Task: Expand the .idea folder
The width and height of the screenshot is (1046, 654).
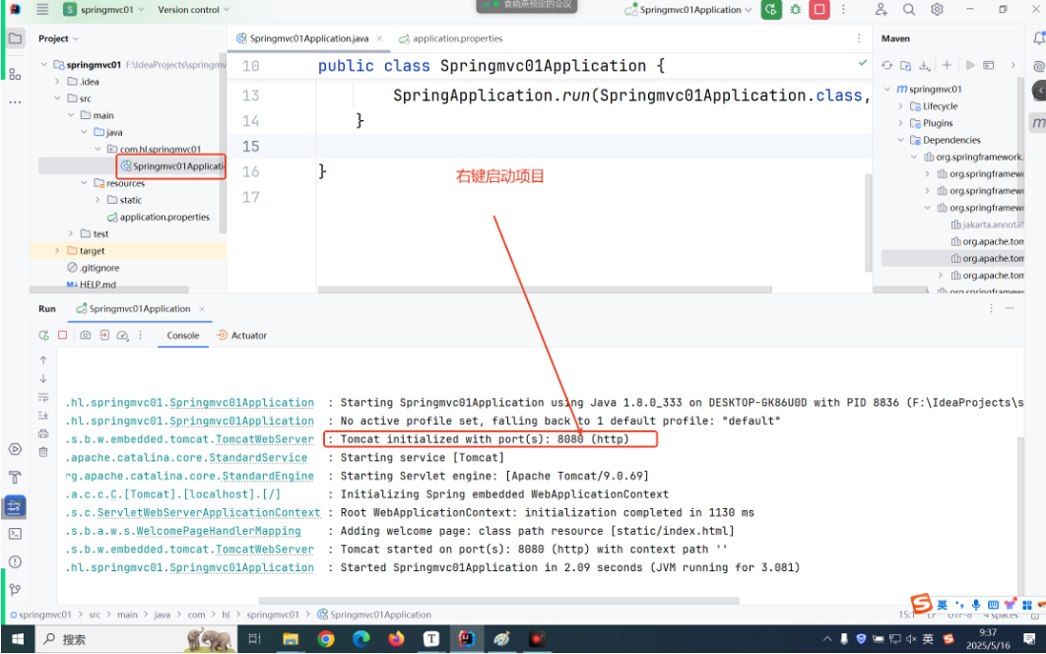Action: coord(57,82)
